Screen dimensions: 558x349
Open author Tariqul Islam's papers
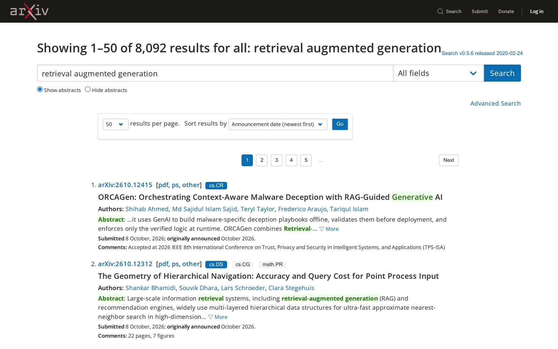349,209
